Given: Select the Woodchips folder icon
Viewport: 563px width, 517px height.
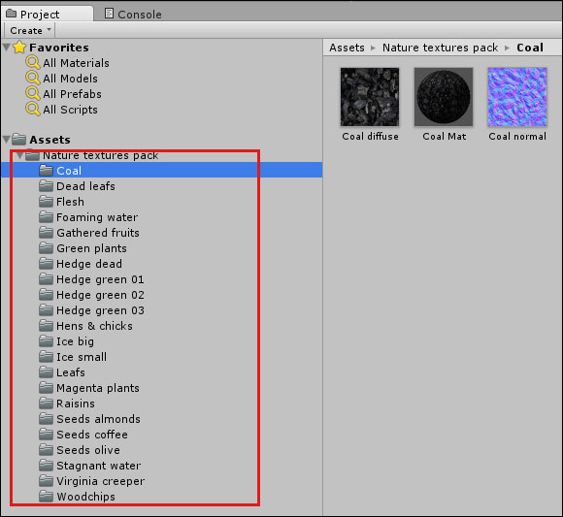Looking at the screenshot, I should pos(46,497).
